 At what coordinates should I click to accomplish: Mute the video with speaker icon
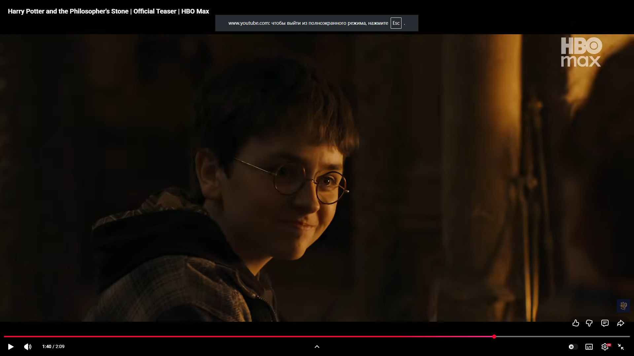(x=28, y=346)
